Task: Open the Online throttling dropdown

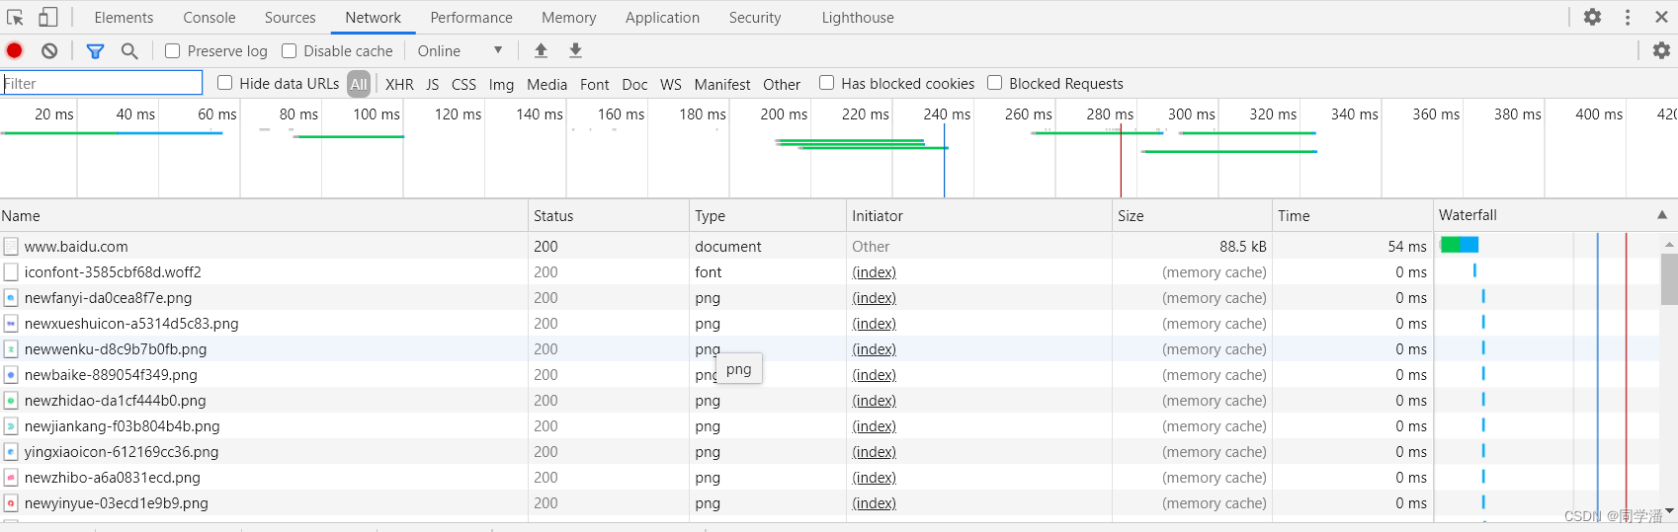Action: tap(460, 50)
